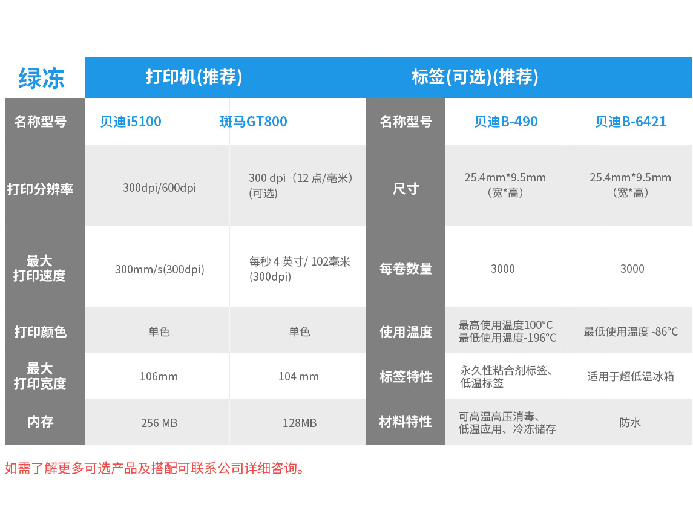Click the 材料特性 row header
Screen dimensions: 693x525
tap(406, 422)
